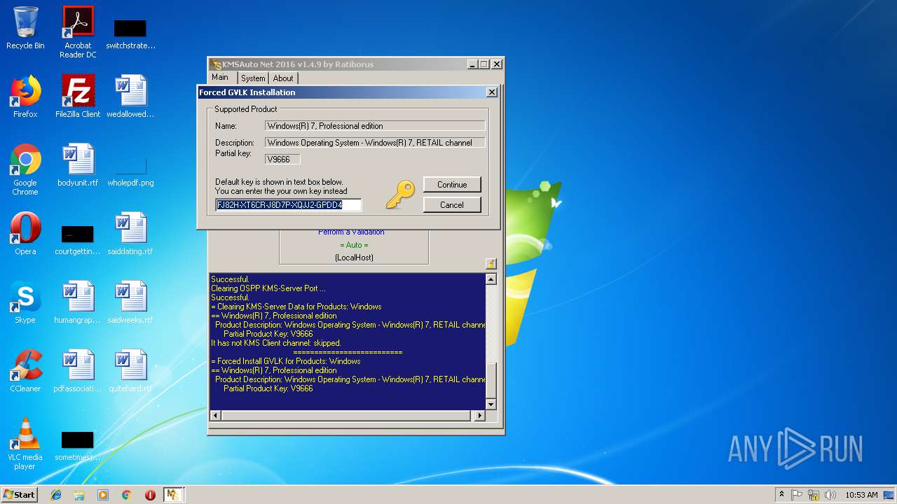Click the Cancel button in GVLK dialog
Image resolution: width=897 pixels, height=504 pixels.
point(452,205)
